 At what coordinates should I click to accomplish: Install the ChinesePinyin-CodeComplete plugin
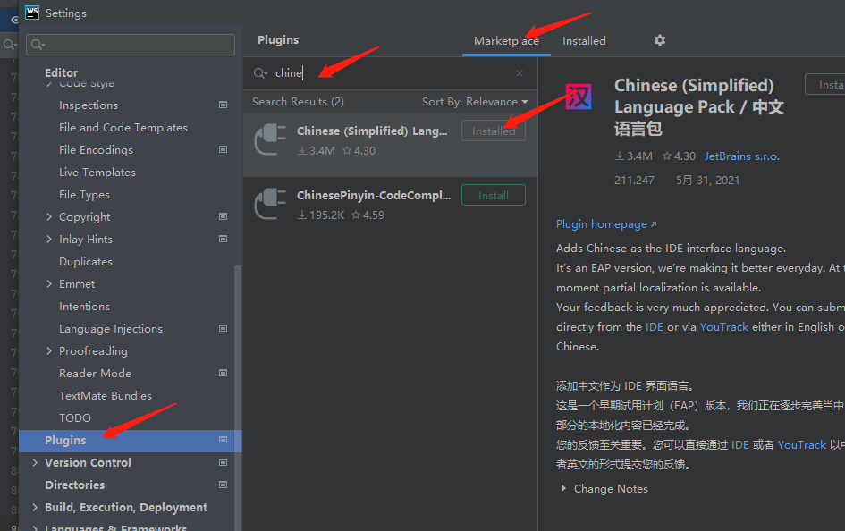coord(493,194)
